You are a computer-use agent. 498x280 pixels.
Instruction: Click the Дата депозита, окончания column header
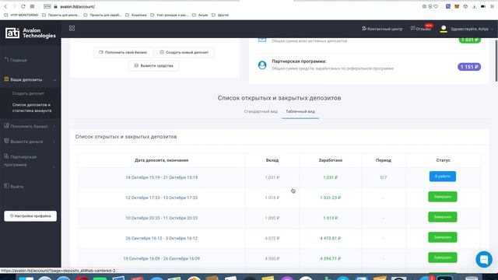[161, 160]
